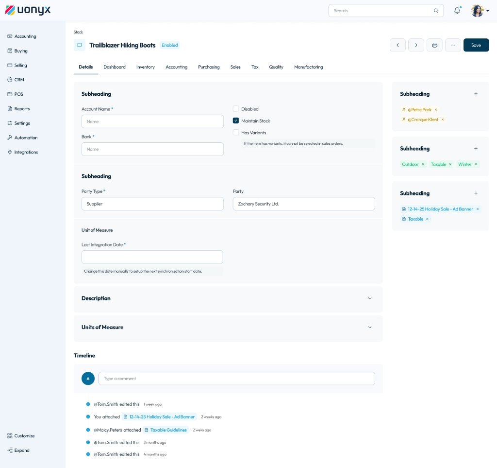Open notifications via the bell icon

(x=457, y=10)
